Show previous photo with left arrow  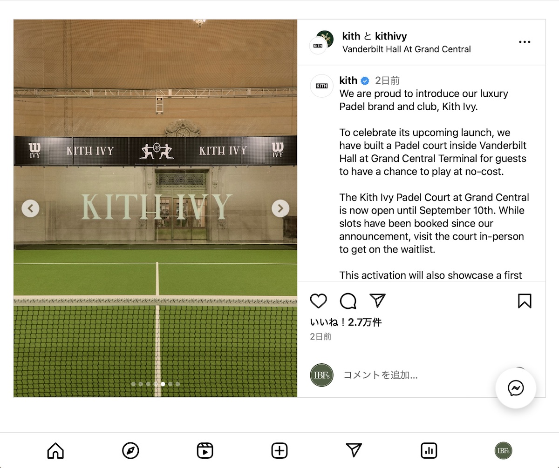click(x=30, y=208)
